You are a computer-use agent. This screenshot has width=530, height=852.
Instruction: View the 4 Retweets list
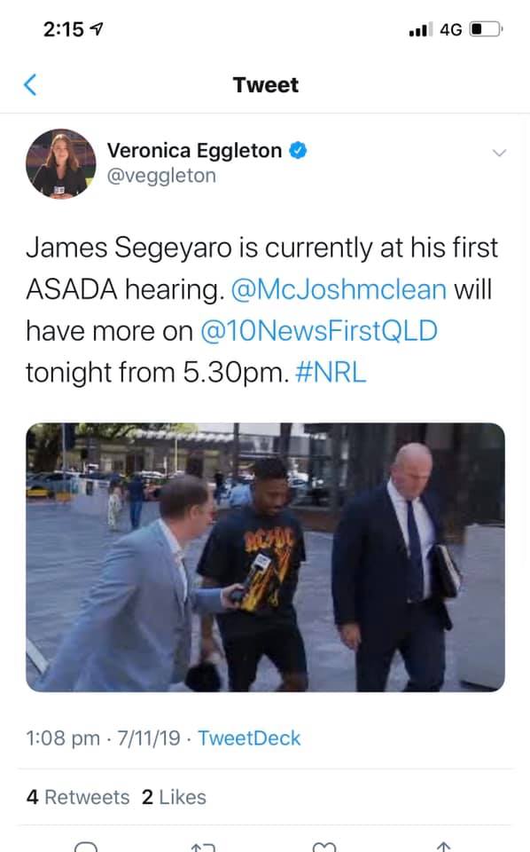78,797
